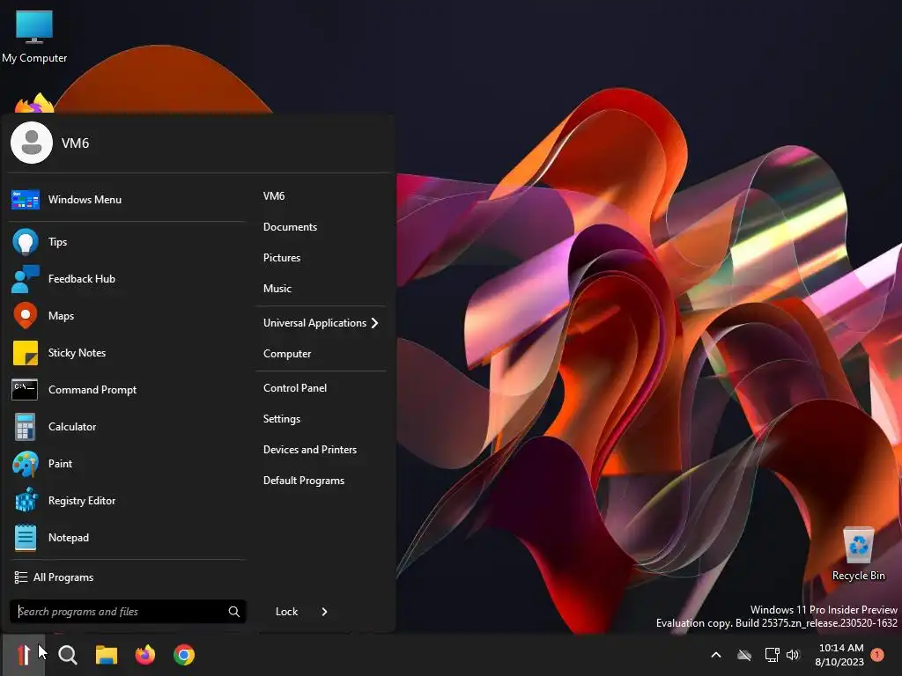Open Registry Editor cube icon
902x676 pixels.
(x=26, y=501)
